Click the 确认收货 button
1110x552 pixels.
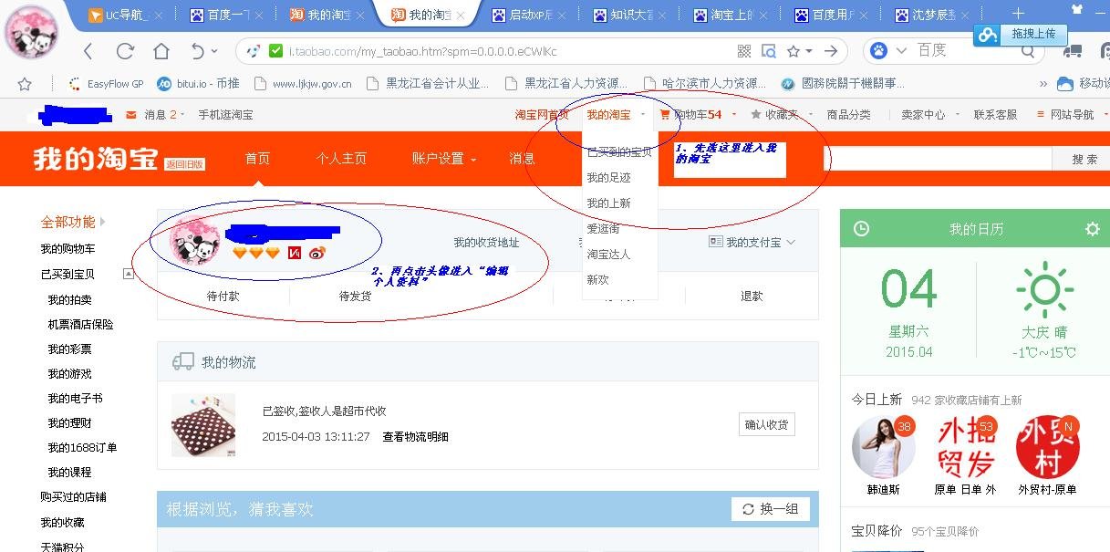(x=766, y=424)
